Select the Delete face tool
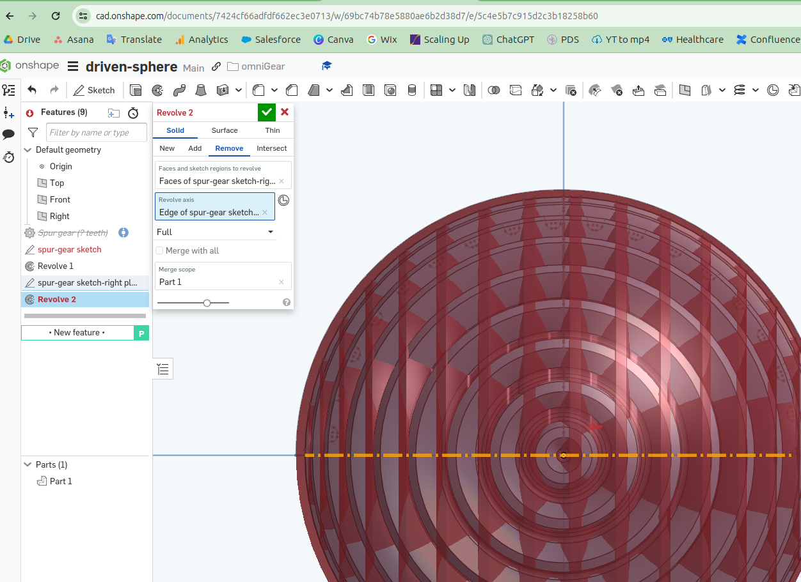The width and height of the screenshot is (801, 582). coord(617,90)
